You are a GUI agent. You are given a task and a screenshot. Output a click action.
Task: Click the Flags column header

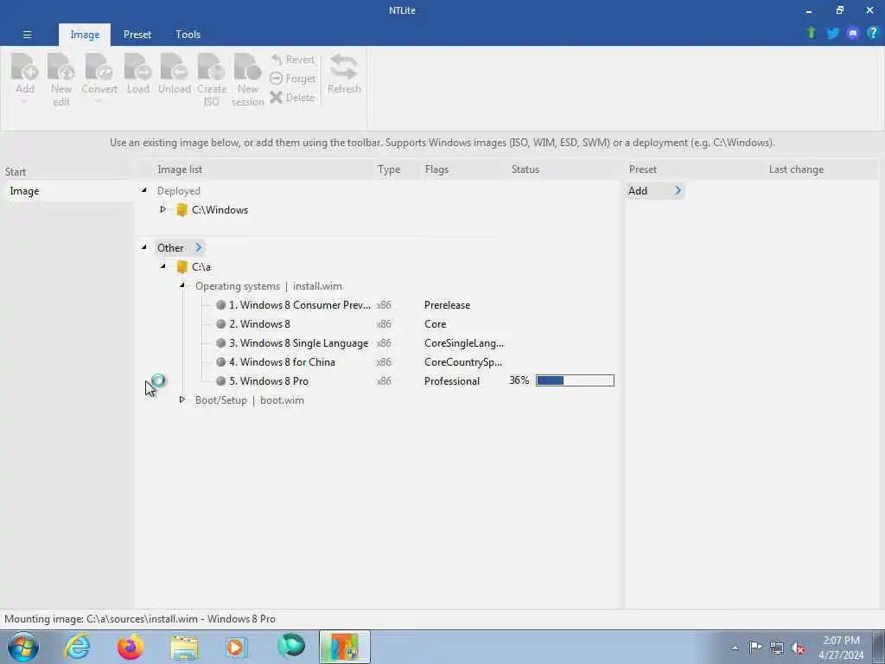(x=436, y=169)
